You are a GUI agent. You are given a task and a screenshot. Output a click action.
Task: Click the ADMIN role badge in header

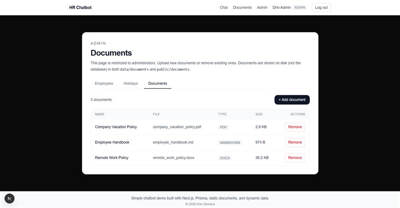coord(300,8)
